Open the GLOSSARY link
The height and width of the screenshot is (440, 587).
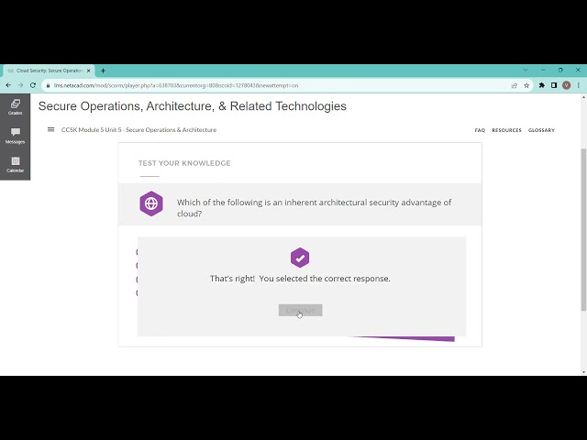pos(541,130)
